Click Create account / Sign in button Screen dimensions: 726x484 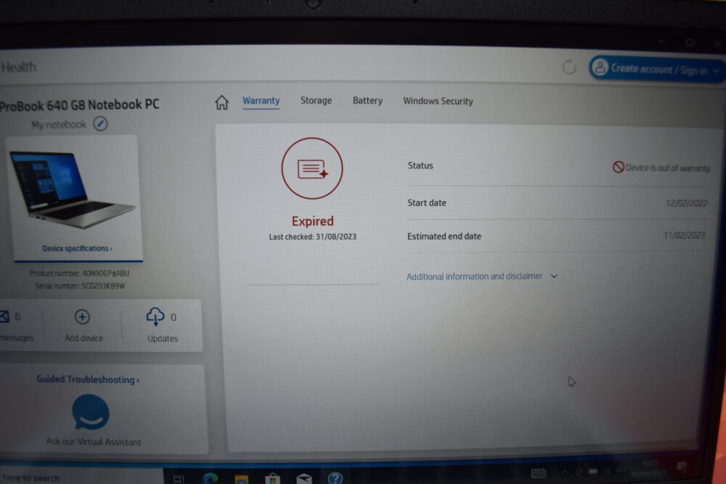pyautogui.click(x=657, y=69)
